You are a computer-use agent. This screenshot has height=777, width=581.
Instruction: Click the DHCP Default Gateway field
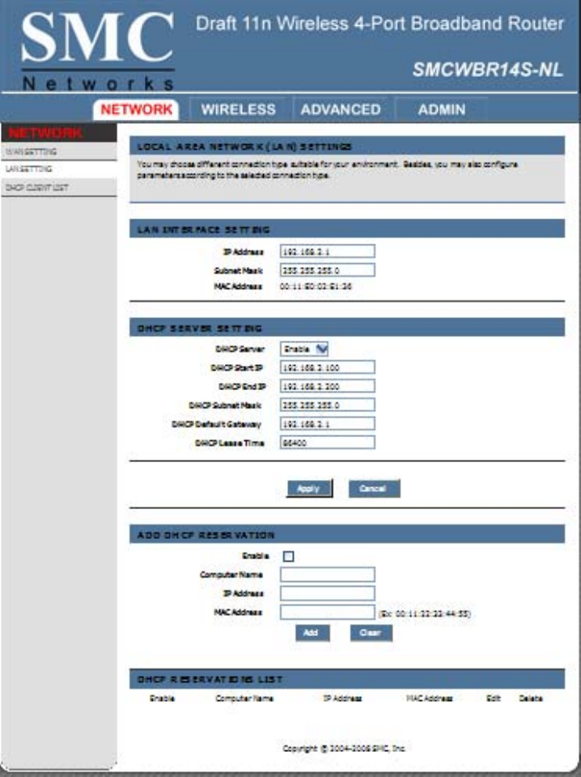tap(328, 423)
